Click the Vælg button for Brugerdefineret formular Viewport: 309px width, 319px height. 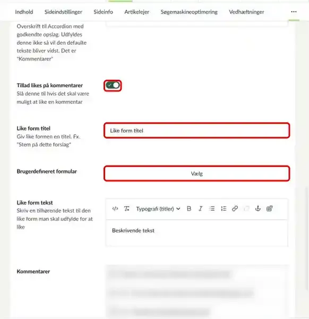click(x=196, y=173)
